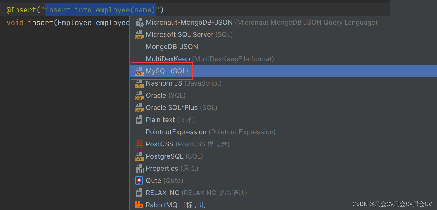
Task: Click the SQL icon beside Microsoft SQL Server
Action: pos(139,34)
